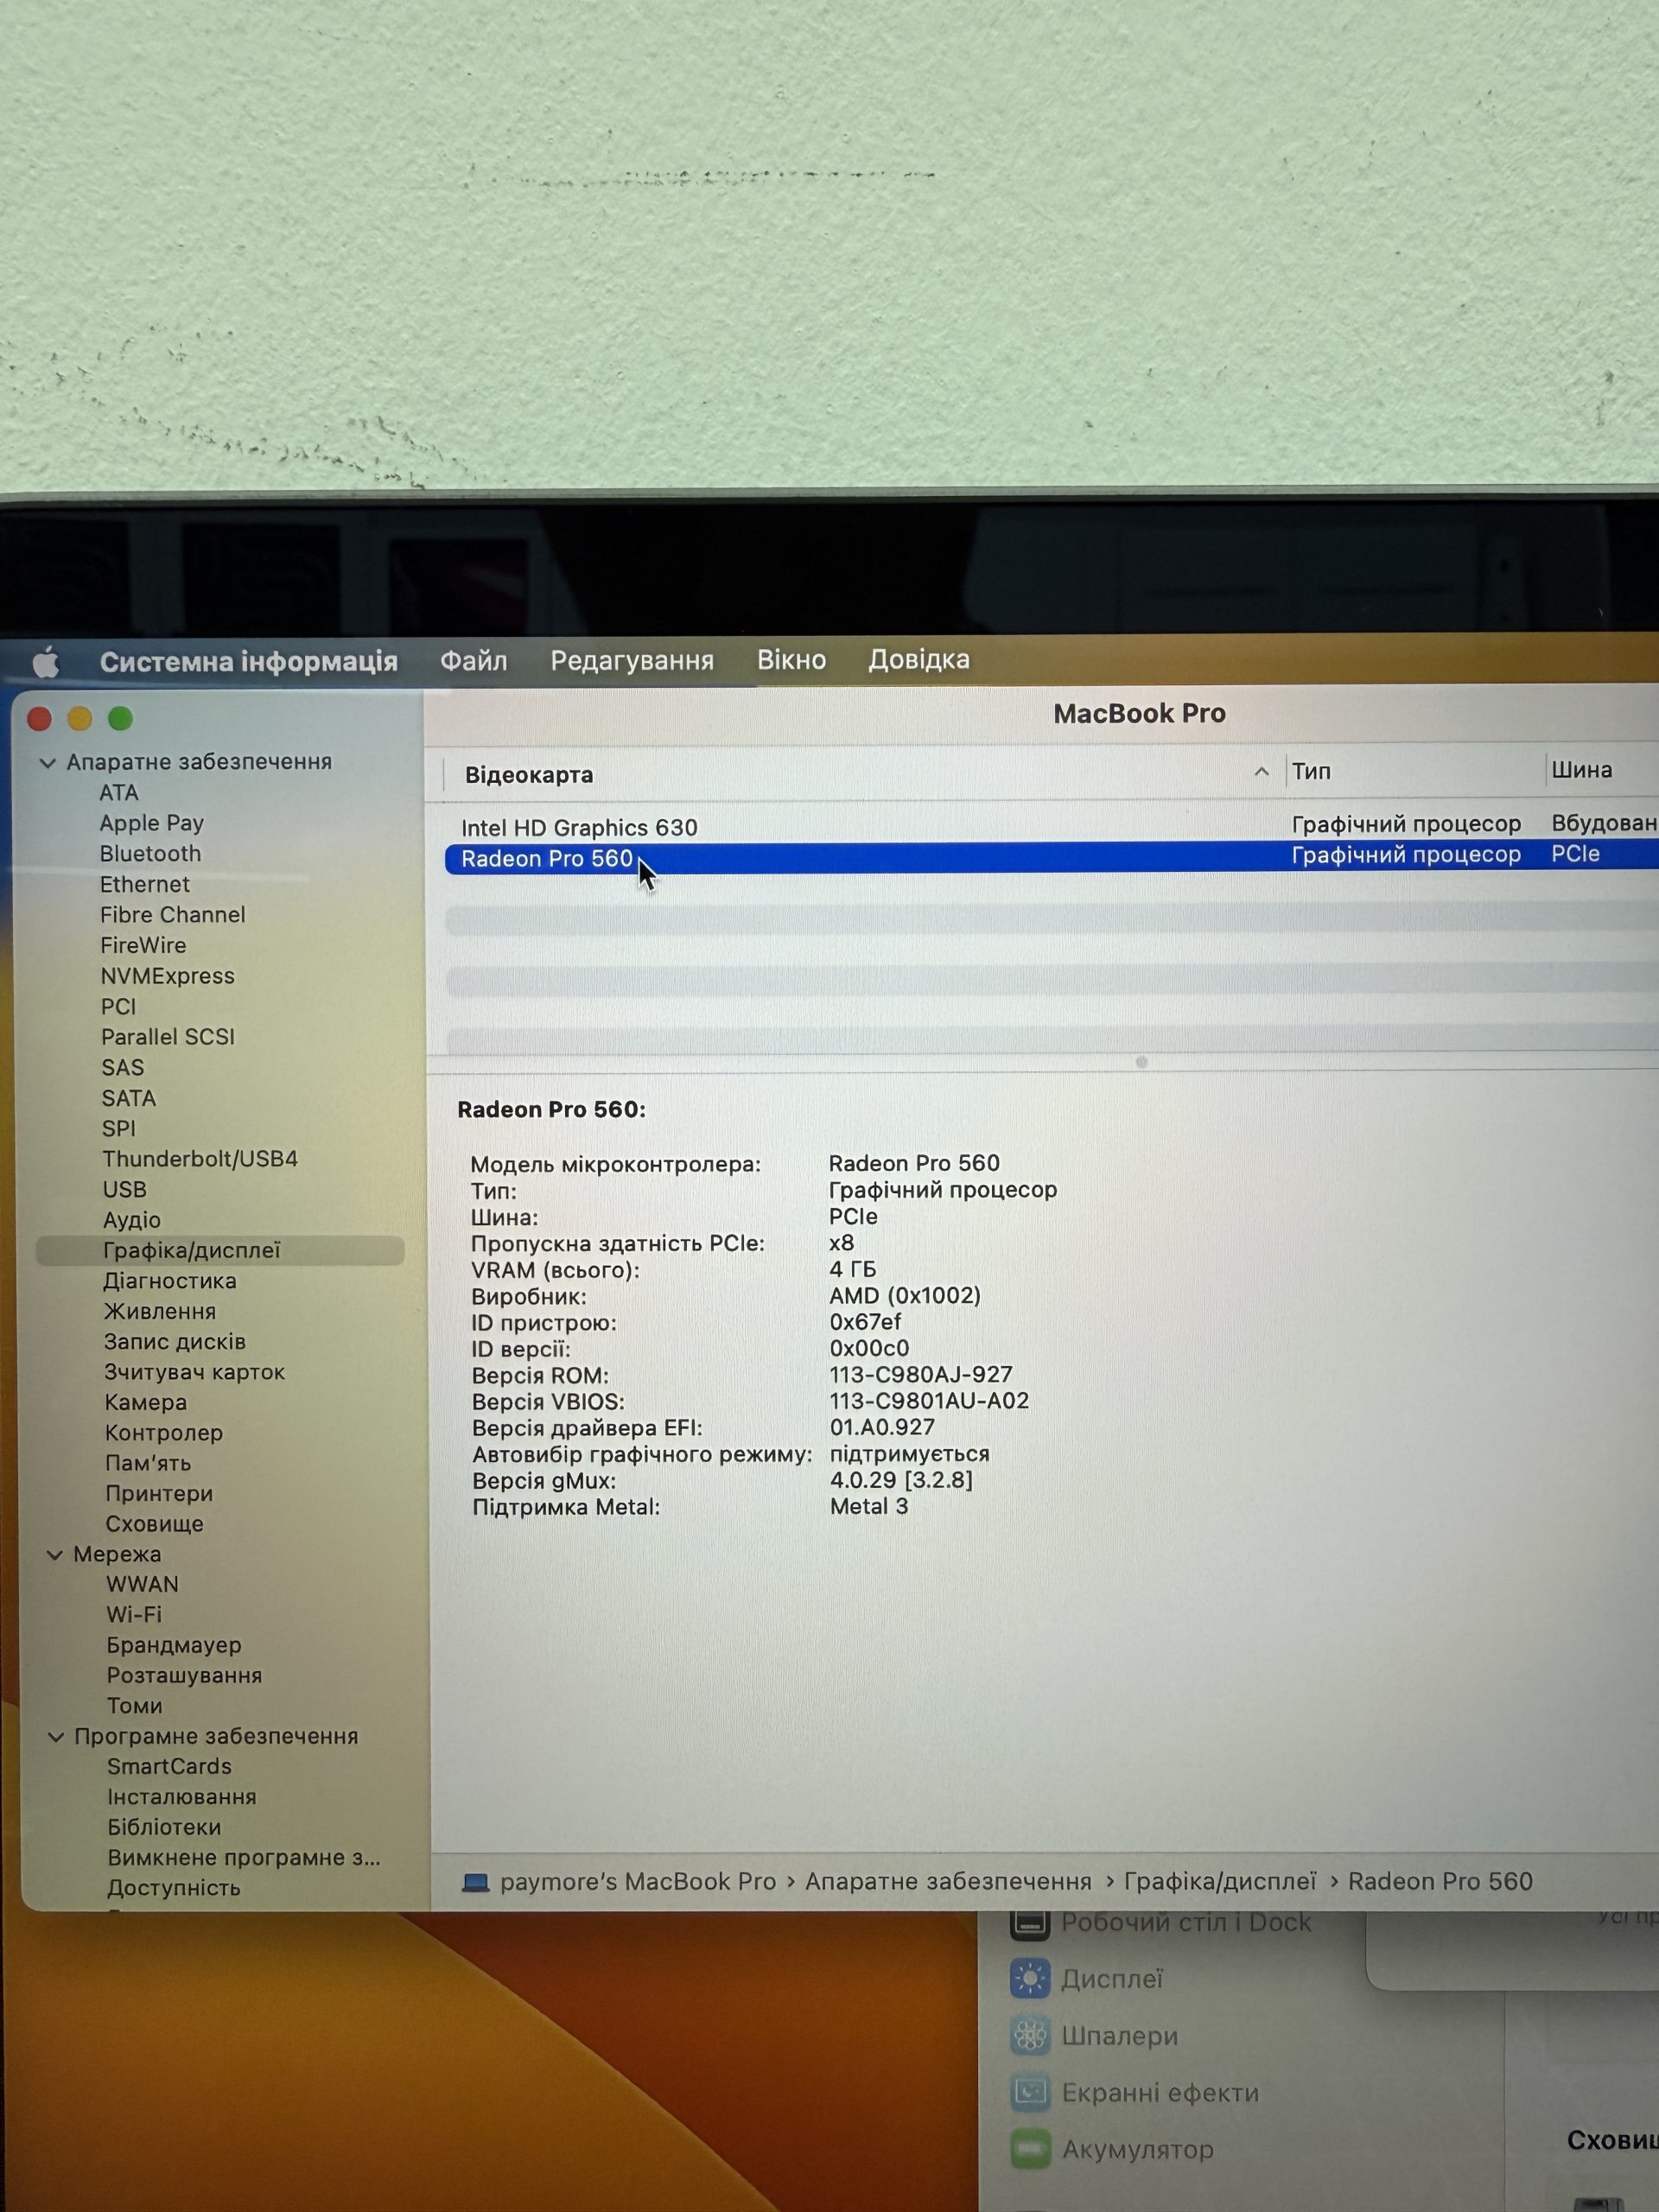Image resolution: width=1659 pixels, height=2212 pixels.
Task: Select Розташування in the sidebar
Action: click(185, 1676)
